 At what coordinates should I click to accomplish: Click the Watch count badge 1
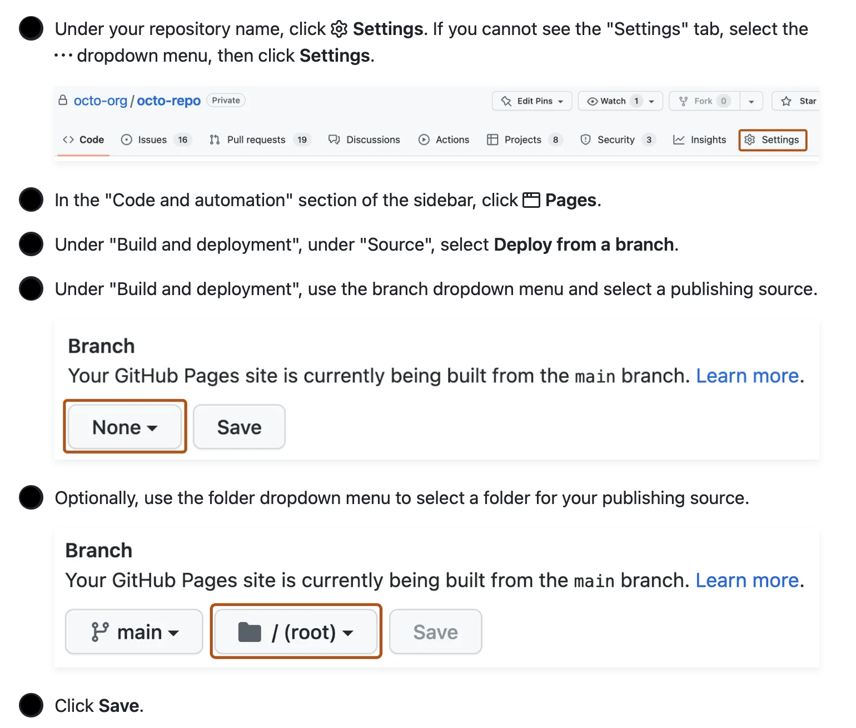[x=636, y=101]
